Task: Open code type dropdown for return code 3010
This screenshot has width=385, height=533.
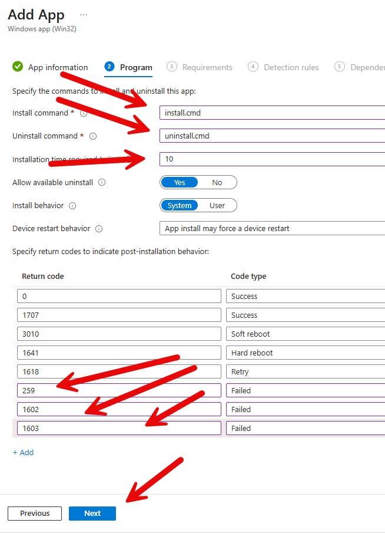Action: tap(306, 334)
